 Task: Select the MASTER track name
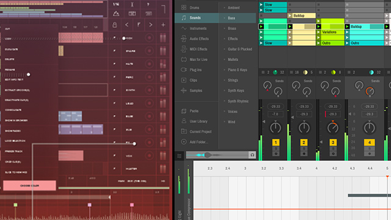(x=131, y=169)
